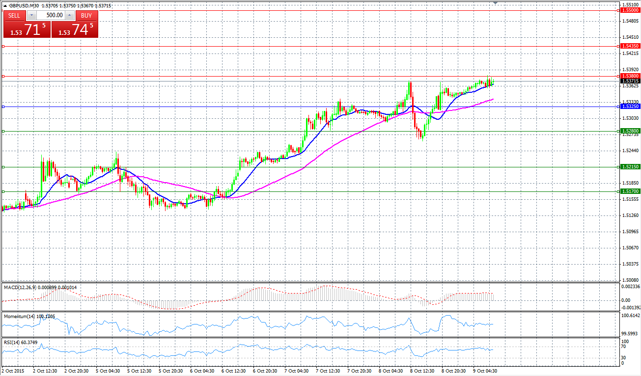The image size is (641, 376).
Task: Select the red 1.55000 level label
Action: click(630, 10)
